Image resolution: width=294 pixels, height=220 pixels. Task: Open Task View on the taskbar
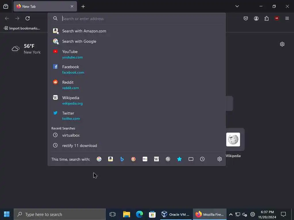pyautogui.click(x=113, y=214)
